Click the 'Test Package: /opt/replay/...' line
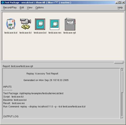This screenshot has width=126, height=125. [x=33, y=93]
